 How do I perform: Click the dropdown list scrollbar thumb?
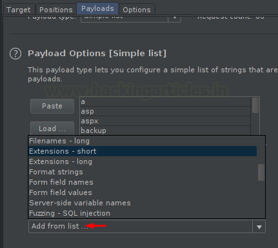[261, 172]
